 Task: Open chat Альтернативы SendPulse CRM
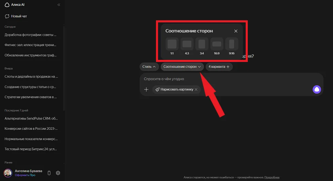(31, 118)
